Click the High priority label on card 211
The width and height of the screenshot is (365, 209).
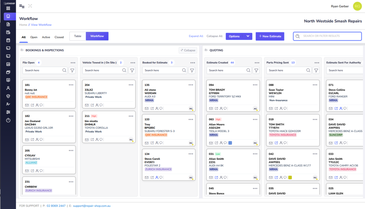click(94, 116)
